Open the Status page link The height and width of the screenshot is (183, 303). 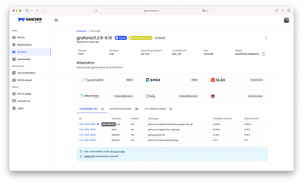coord(24,94)
